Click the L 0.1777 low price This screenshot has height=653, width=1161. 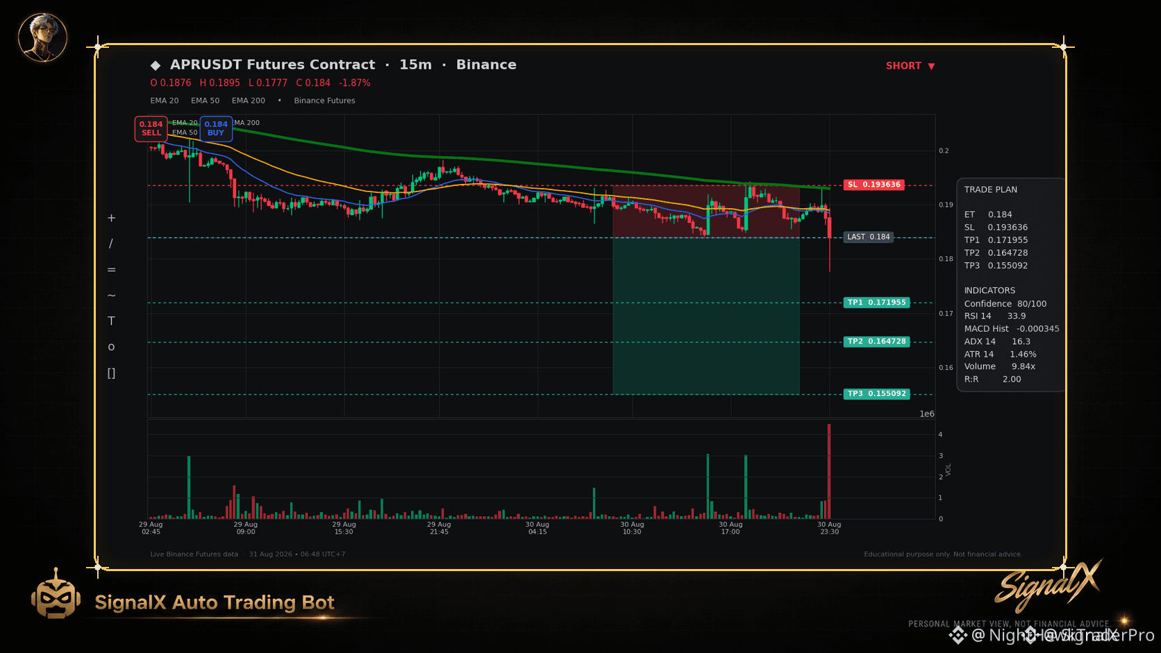pyautogui.click(x=268, y=83)
